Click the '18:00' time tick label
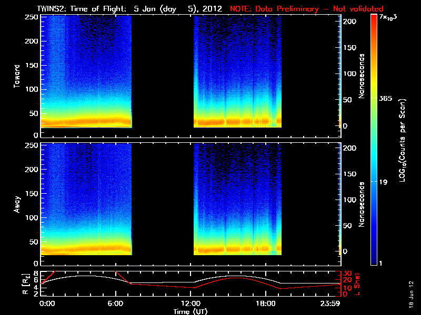This screenshot has height=315, width=421. pyautogui.click(x=266, y=304)
